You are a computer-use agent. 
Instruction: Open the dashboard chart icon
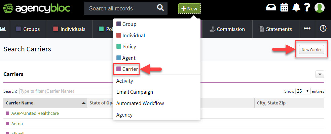click(x=3, y=29)
